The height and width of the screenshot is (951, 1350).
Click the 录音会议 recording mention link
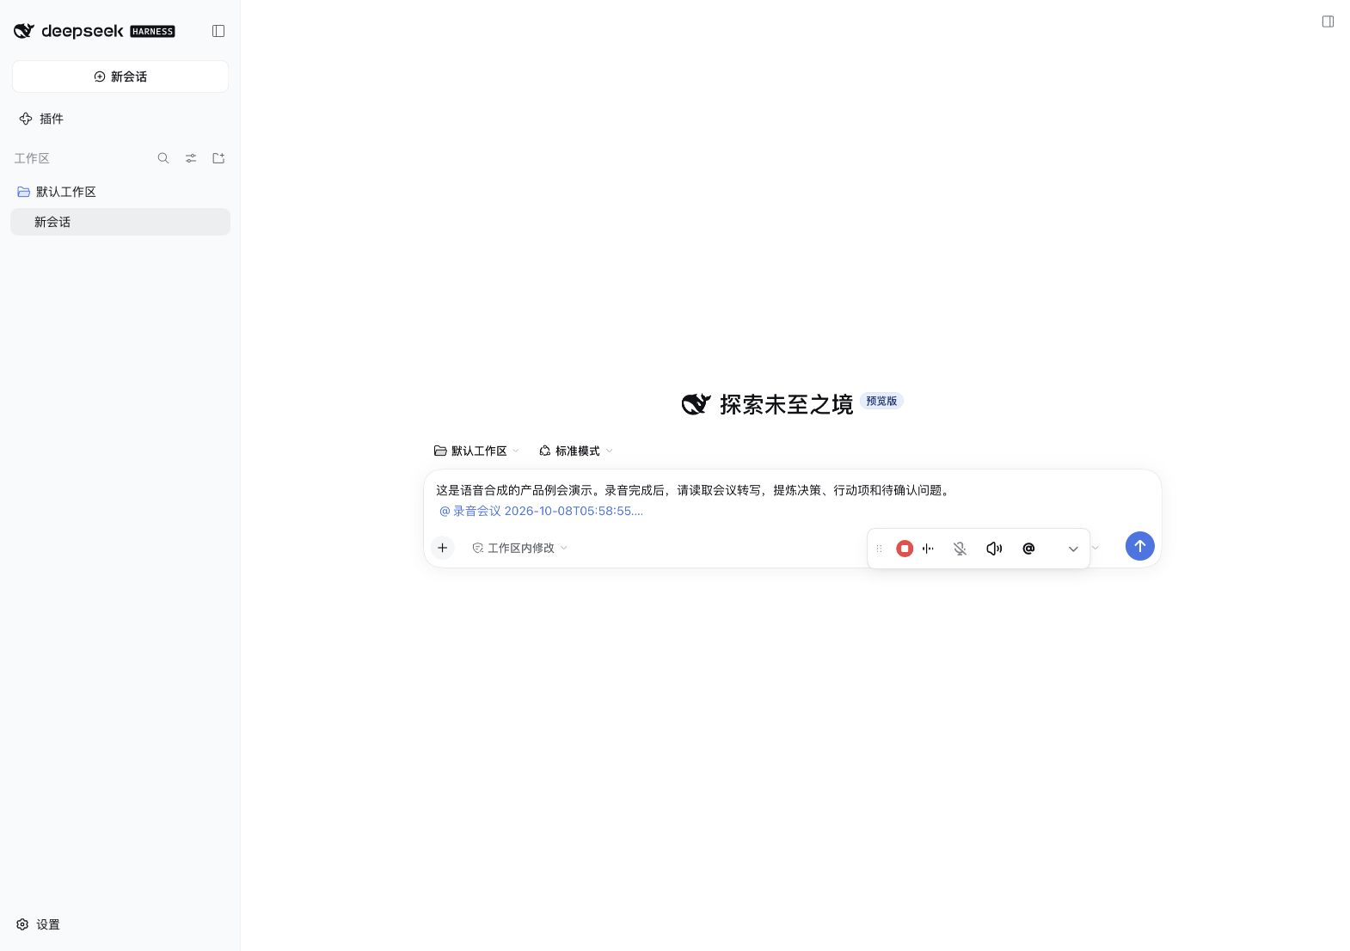pyautogui.click(x=542, y=511)
